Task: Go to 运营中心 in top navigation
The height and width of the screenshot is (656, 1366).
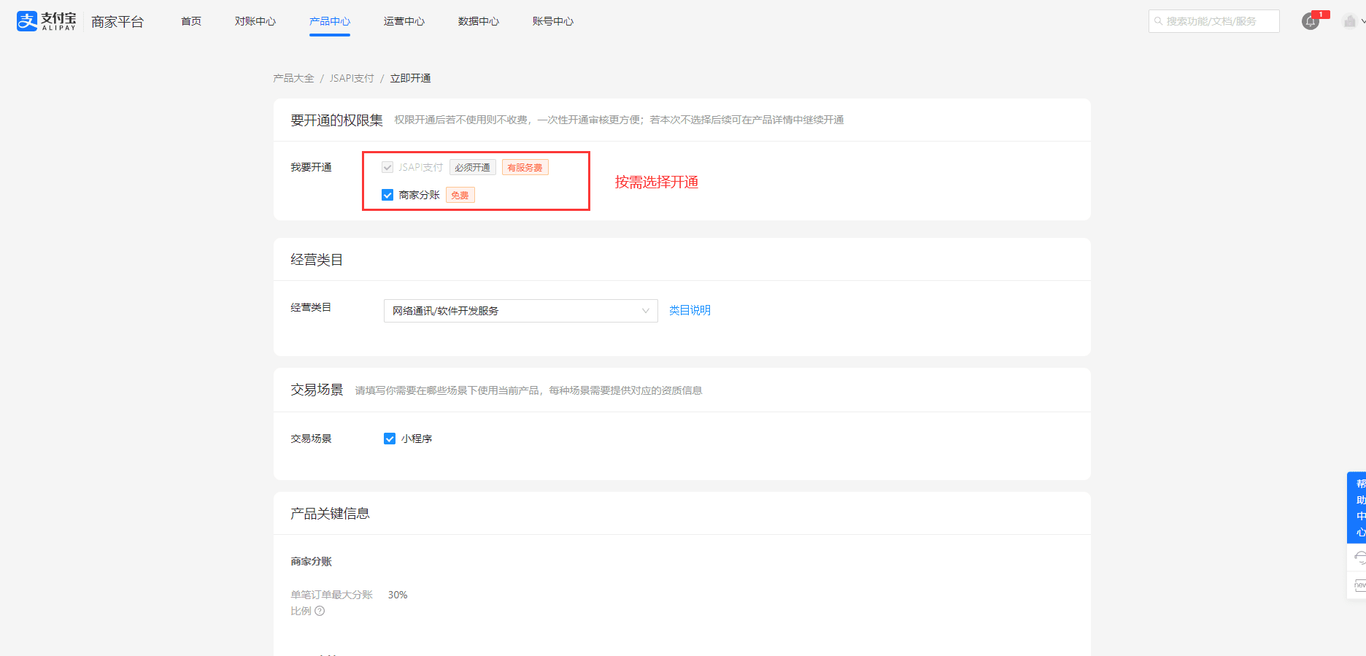Action: pyautogui.click(x=404, y=21)
